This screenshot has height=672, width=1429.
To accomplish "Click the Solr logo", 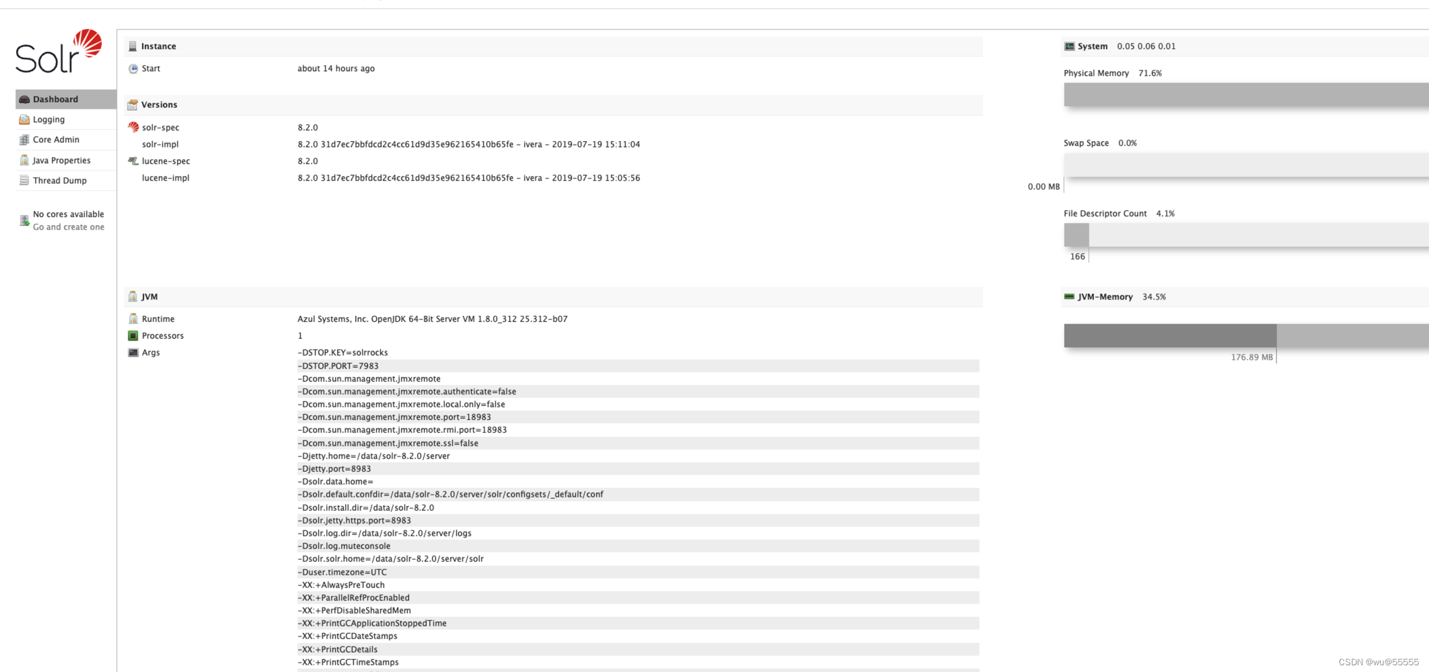I will 59,51.
